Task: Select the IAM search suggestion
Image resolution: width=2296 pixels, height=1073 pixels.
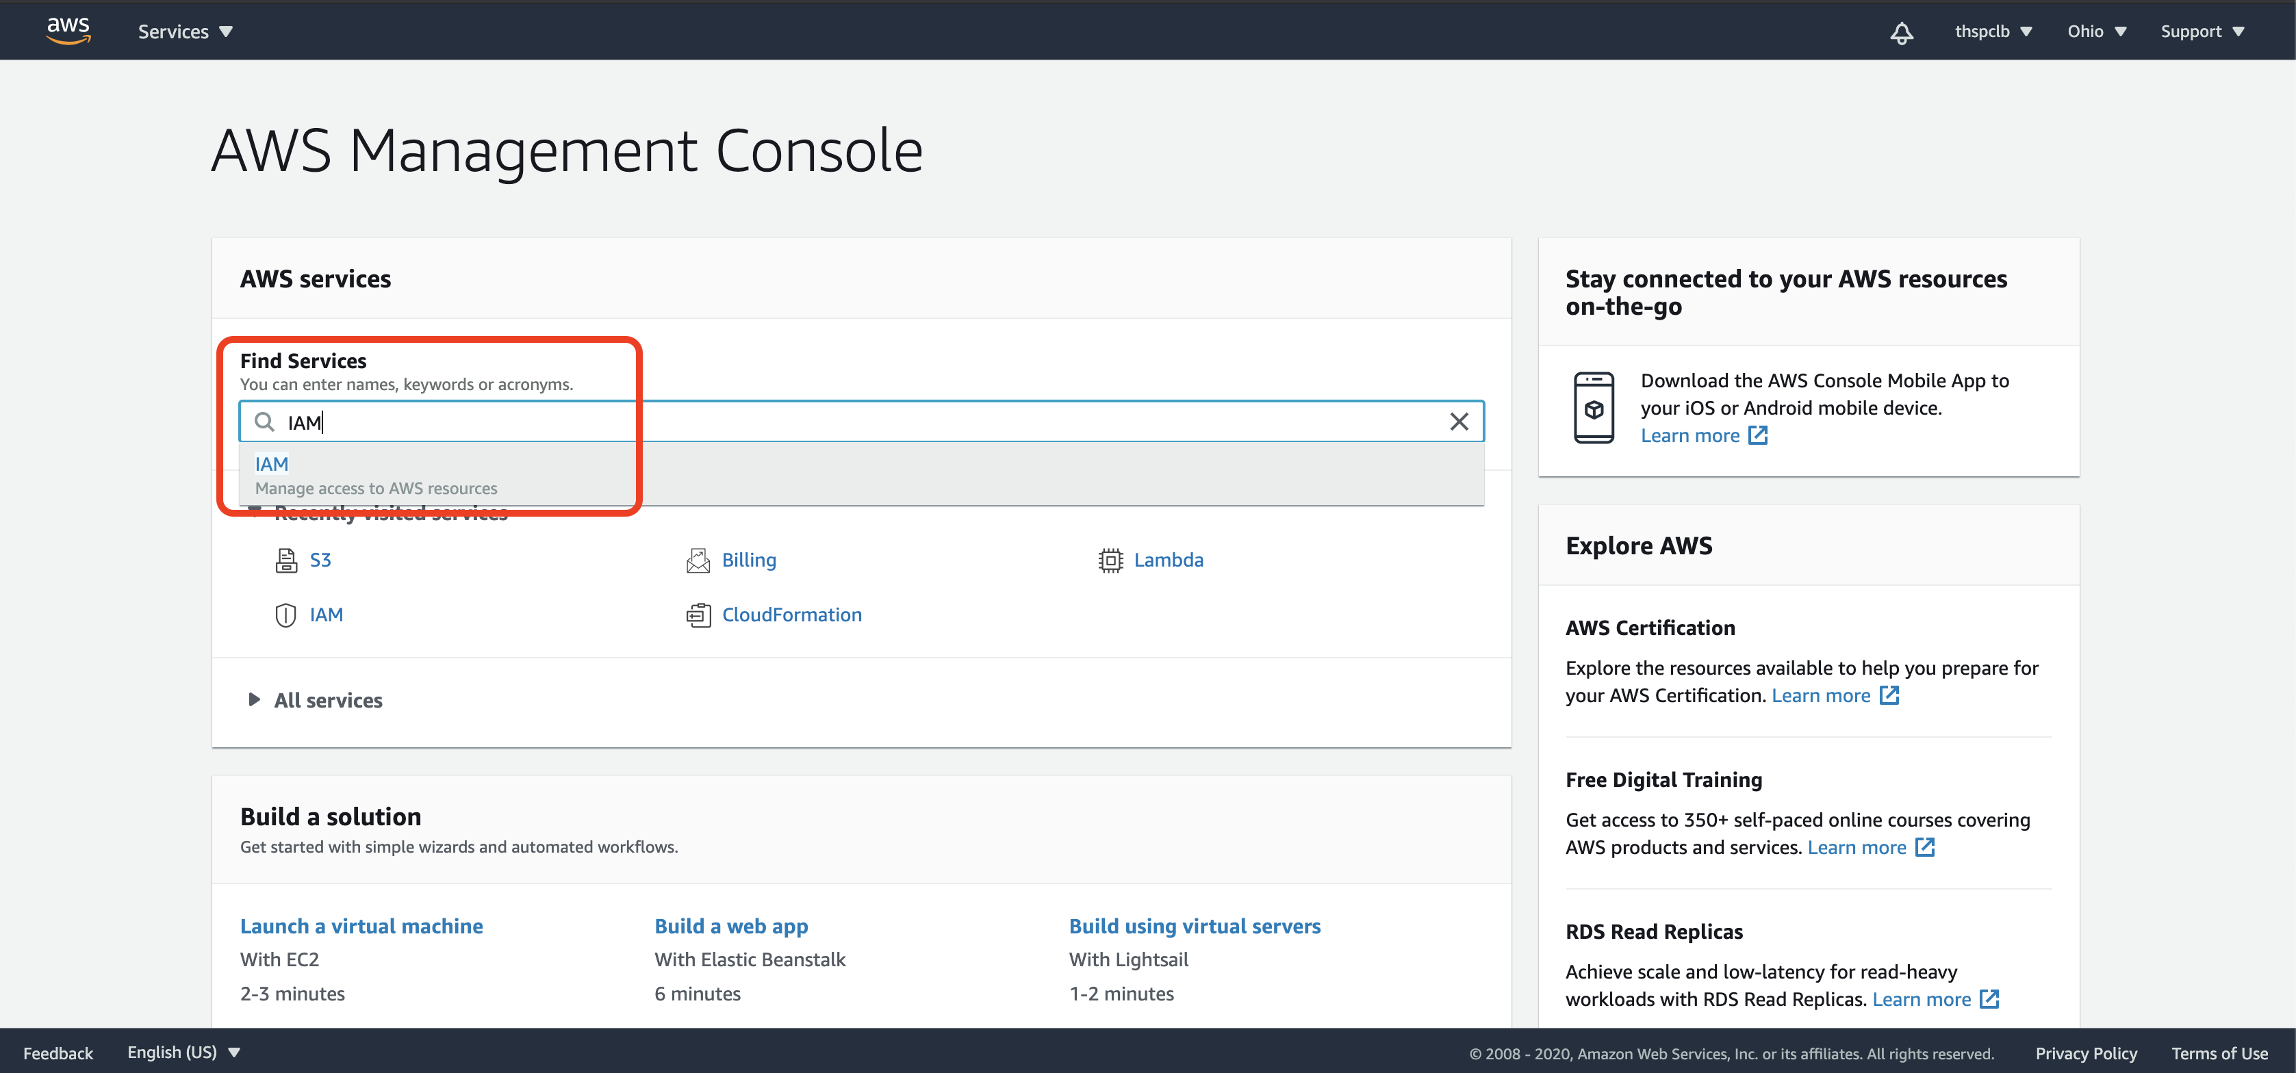Action: pos(861,475)
